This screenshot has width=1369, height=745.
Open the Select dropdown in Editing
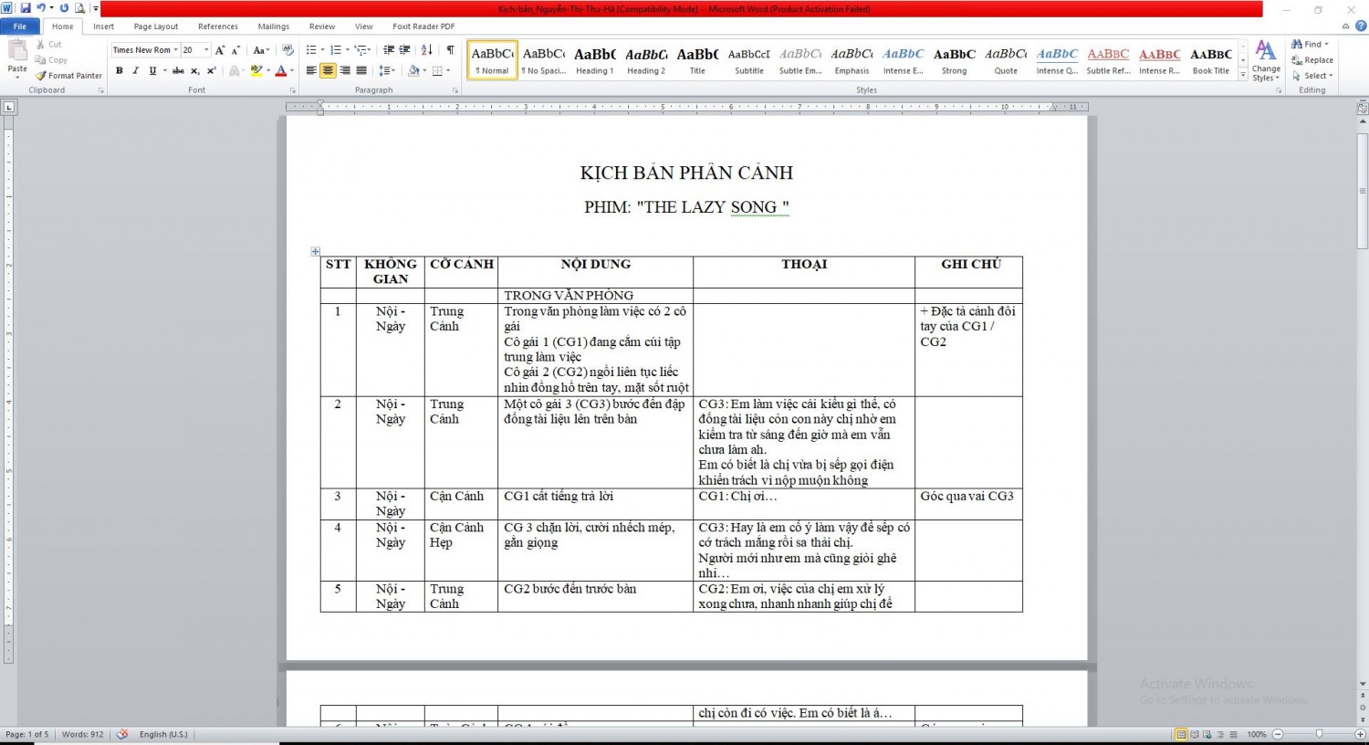[x=1313, y=76]
